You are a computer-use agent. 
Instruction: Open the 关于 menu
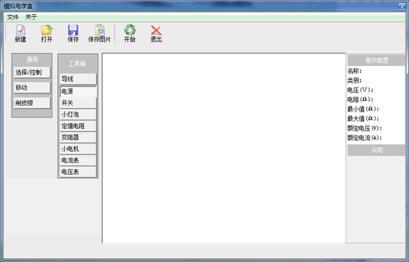pos(31,17)
